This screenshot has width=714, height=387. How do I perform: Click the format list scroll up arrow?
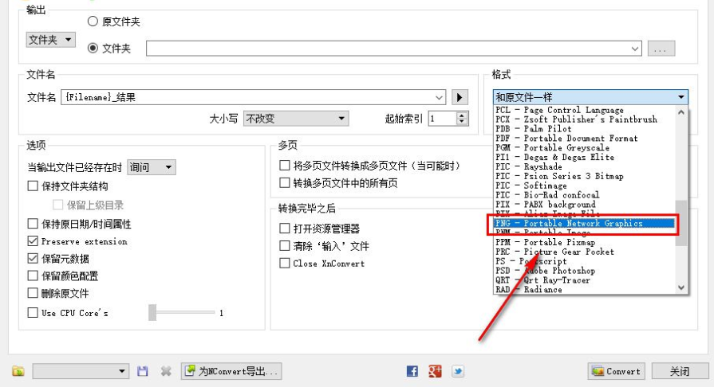coord(681,111)
